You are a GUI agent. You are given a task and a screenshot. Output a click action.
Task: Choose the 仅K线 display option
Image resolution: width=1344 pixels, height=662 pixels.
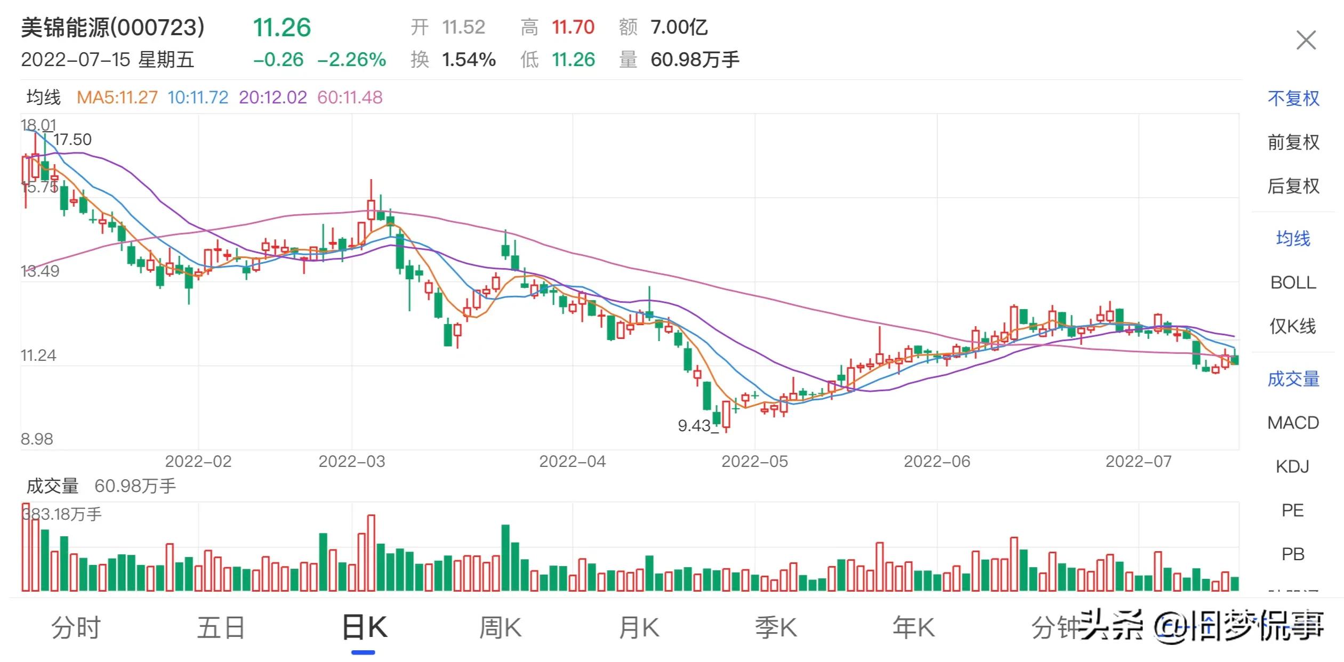pos(1293,326)
